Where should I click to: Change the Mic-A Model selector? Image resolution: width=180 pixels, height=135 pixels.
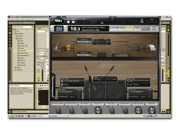point(66,92)
